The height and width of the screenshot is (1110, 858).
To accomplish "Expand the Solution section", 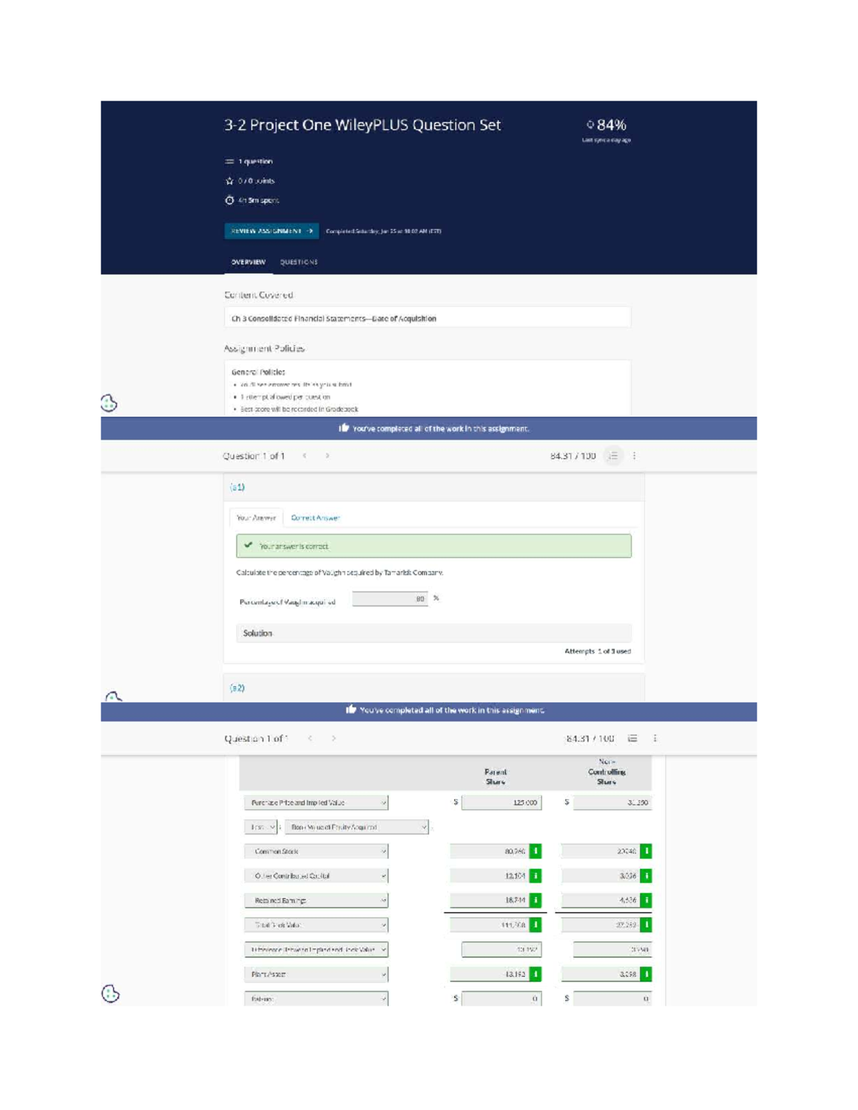I will tap(433, 633).
